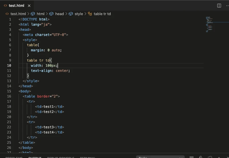Click the closing </body> tag
Screen dimensions: 229x158
coord(26,148)
